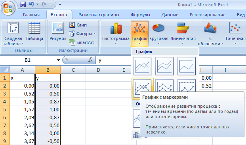Open the Quick Access Toolbar customize arrow
This screenshot has width=246, height=145.
tap(60, 4)
